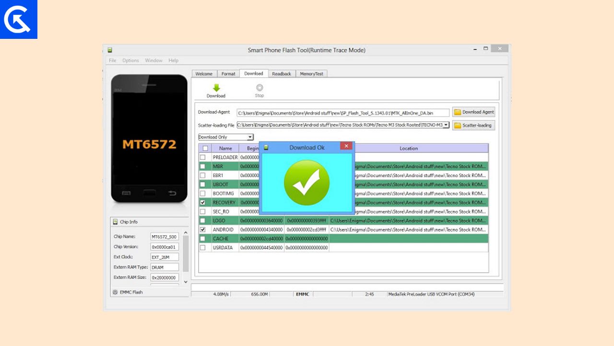Click the folder icon on Scatter-loading button

coord(458,125)
